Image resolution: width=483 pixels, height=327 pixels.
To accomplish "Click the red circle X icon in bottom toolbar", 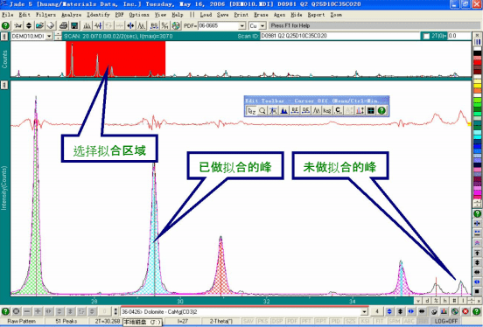I will [465, 311].
